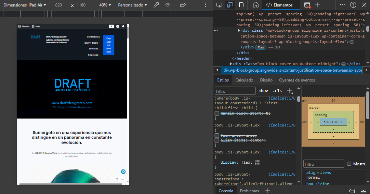Click the :hov toggle state button
This screenshot has height=194, width=370.
[263, 91]
